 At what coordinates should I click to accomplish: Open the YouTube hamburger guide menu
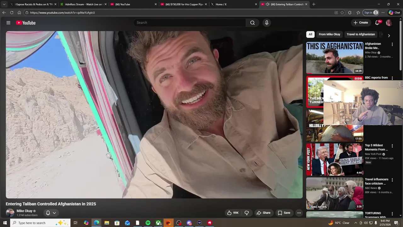coord(9,23)
